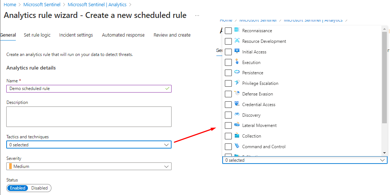Click into the Description text box

(89, 117)
